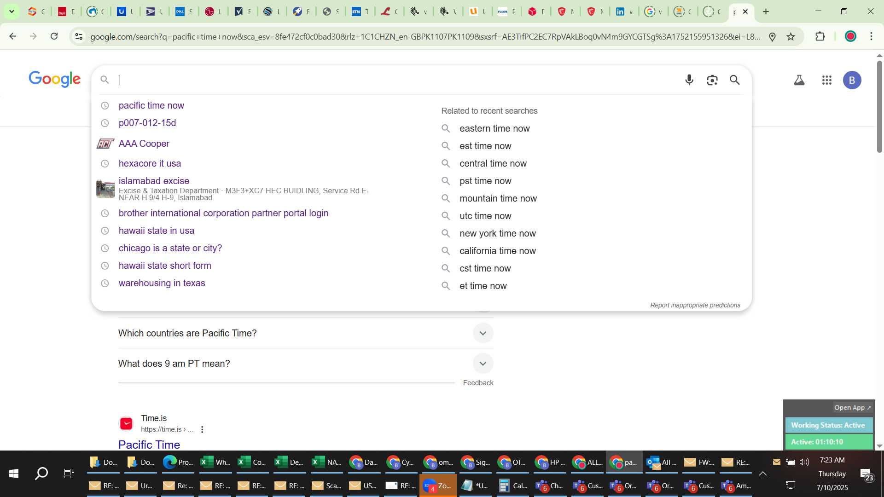This screenshot has height=497, width=884.
Task: Bookmark this page with star icon
Action: [x=791, y=37]
